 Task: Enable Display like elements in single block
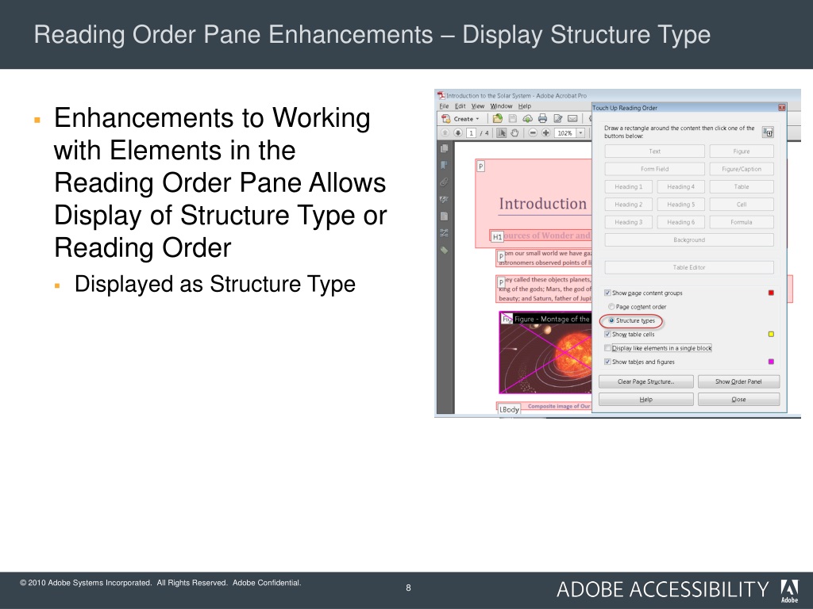[607, 348]
